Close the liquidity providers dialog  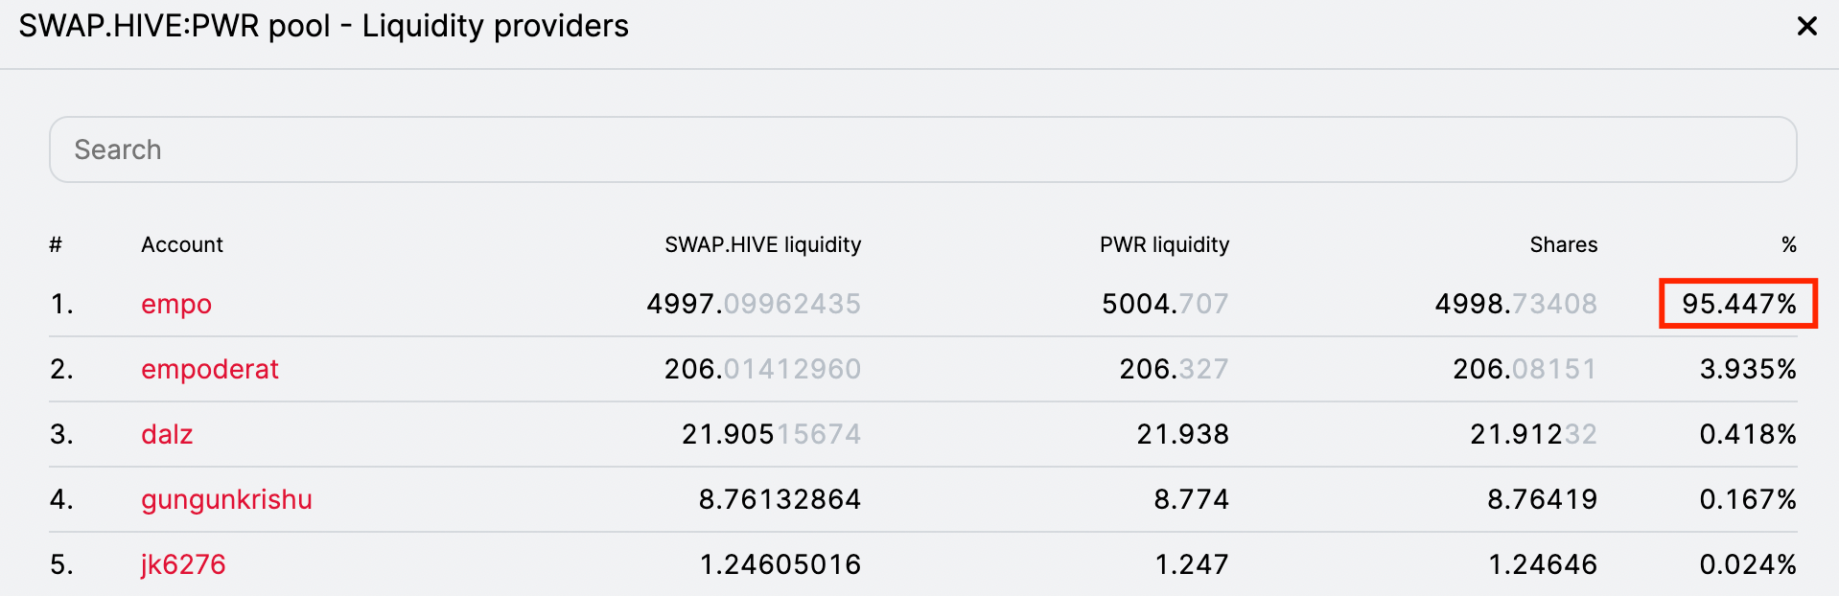click(x=1806, y=26)
